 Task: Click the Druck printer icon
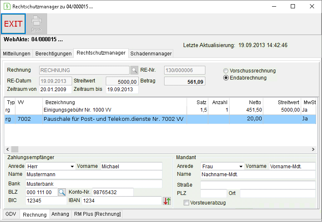pyautogui.click(x=37, y=24)
